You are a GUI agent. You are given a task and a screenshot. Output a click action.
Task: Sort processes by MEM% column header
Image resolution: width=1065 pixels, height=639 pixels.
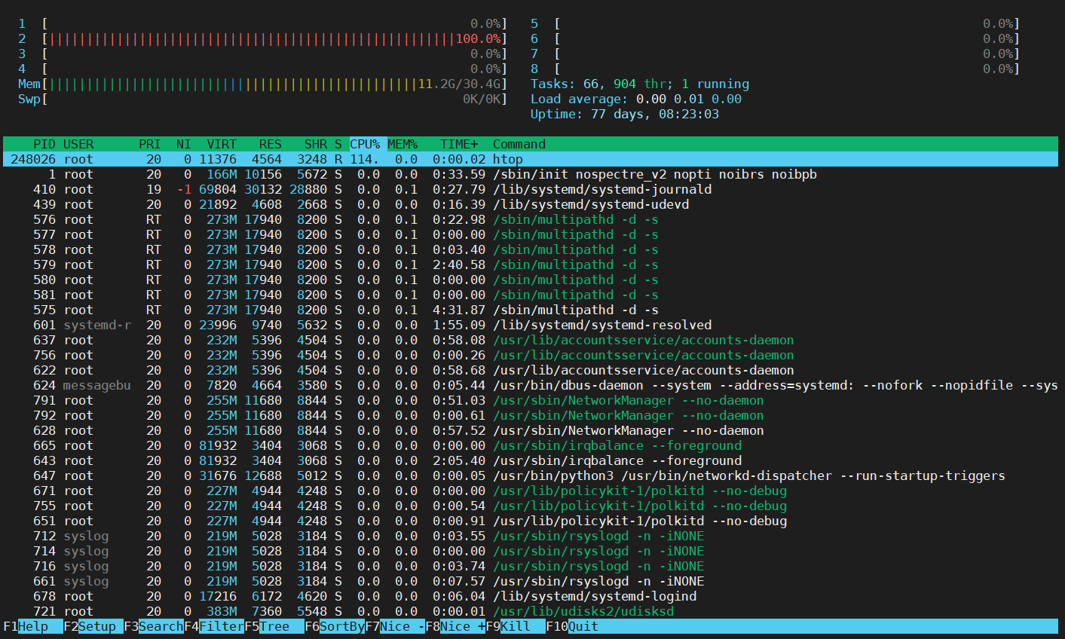(x=402, y=144)
